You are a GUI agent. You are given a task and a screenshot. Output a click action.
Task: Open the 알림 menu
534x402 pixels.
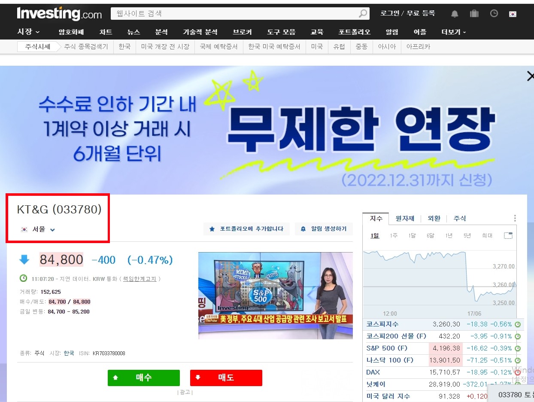[x=392, y=32]
